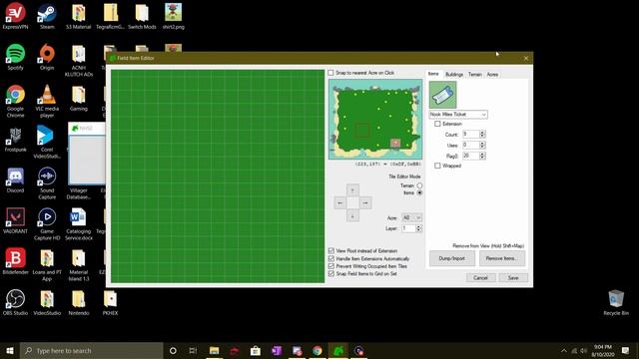This screenshot has height=359, width=639.
Task: Click the left arrow navigation button
Action: pos(339,202)
